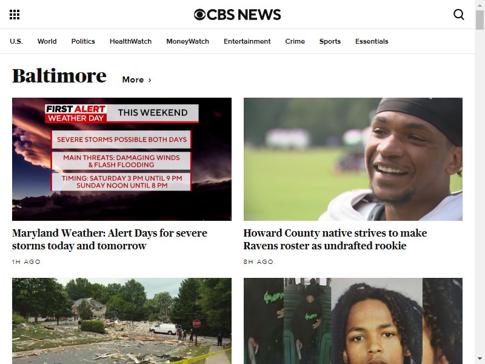Open the Howard County native Ravens headline
Viewport: 485px width, 364px height.
pos(335,239)
